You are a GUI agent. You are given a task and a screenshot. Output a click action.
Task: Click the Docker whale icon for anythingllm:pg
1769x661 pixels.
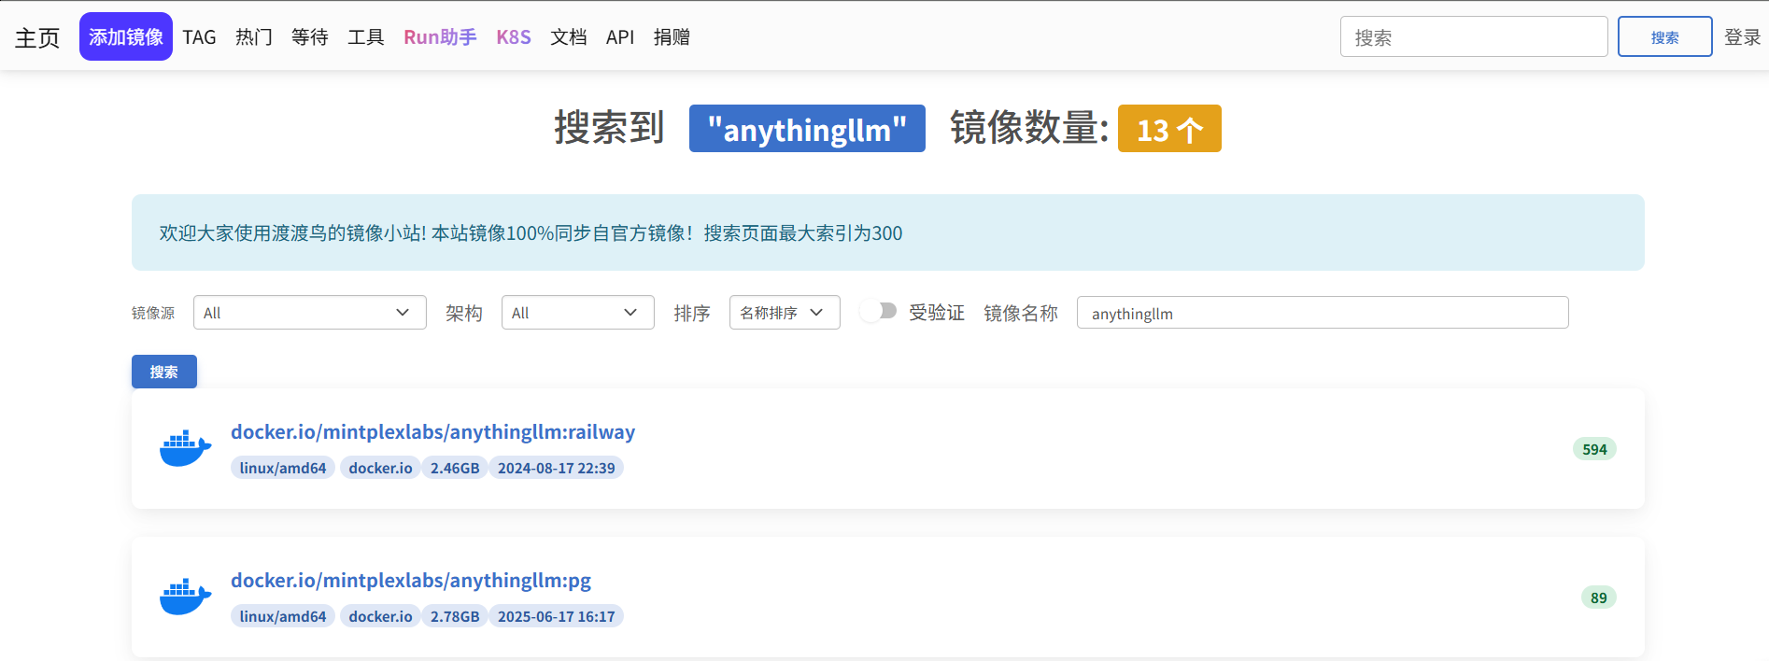coord(185,597)
